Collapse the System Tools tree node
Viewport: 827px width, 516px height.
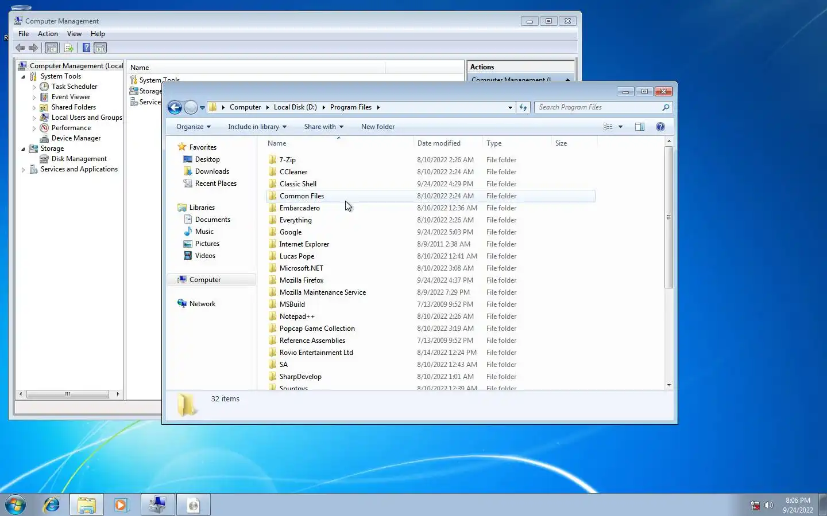(x=23, y=76)
